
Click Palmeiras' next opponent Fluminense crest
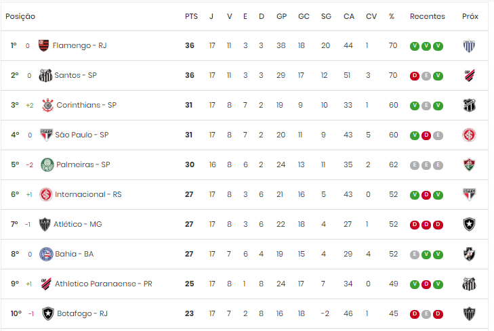(x=469, y=165)
